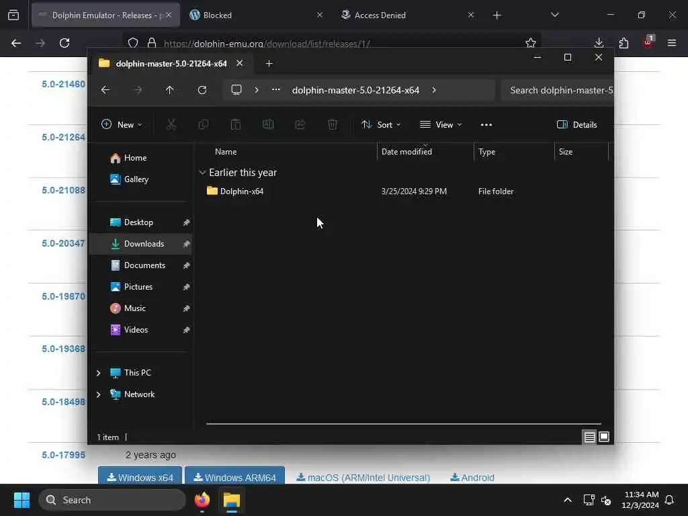The image size is (688, 516).
Task: Click the Windows ARM64 download button
Action: pyautogui.click(x=234, y=477)
